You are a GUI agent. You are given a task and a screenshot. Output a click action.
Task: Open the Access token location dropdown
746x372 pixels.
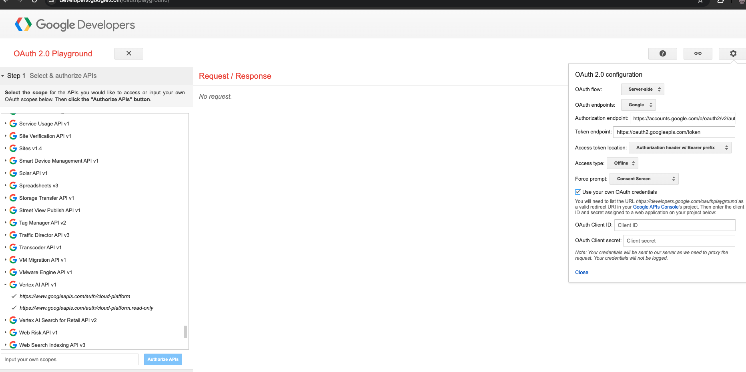click(680, 148)
